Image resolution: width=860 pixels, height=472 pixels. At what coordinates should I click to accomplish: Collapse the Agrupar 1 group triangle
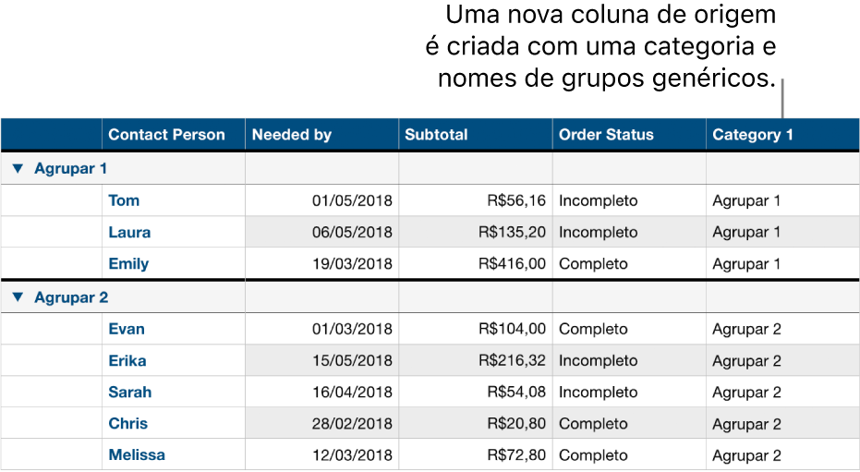pos(18,169)
